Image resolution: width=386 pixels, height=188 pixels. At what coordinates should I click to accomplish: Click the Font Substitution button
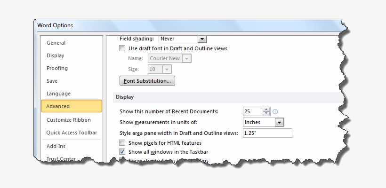pyautogui.click(x=147, y=81)
